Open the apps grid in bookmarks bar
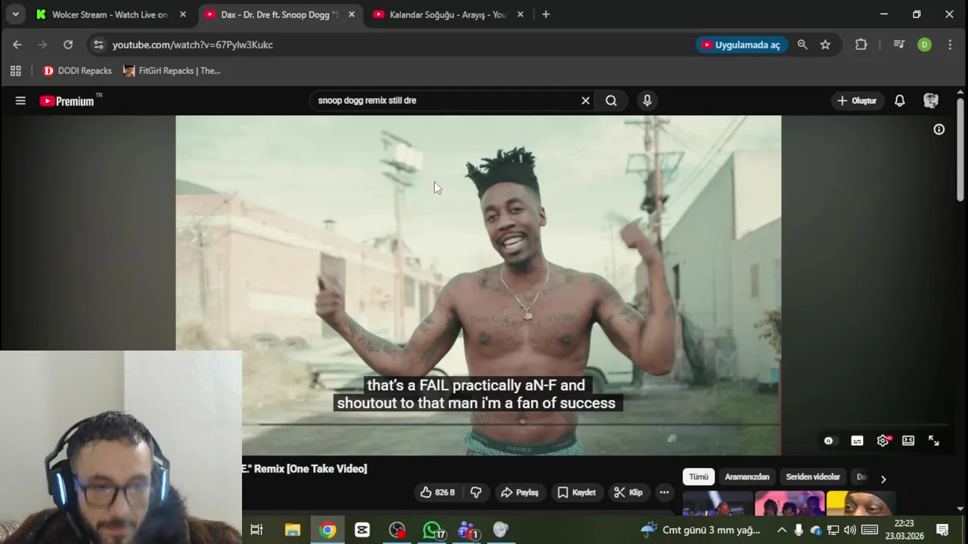The height and width of the screenshot is (544, 968). point(15,71)
